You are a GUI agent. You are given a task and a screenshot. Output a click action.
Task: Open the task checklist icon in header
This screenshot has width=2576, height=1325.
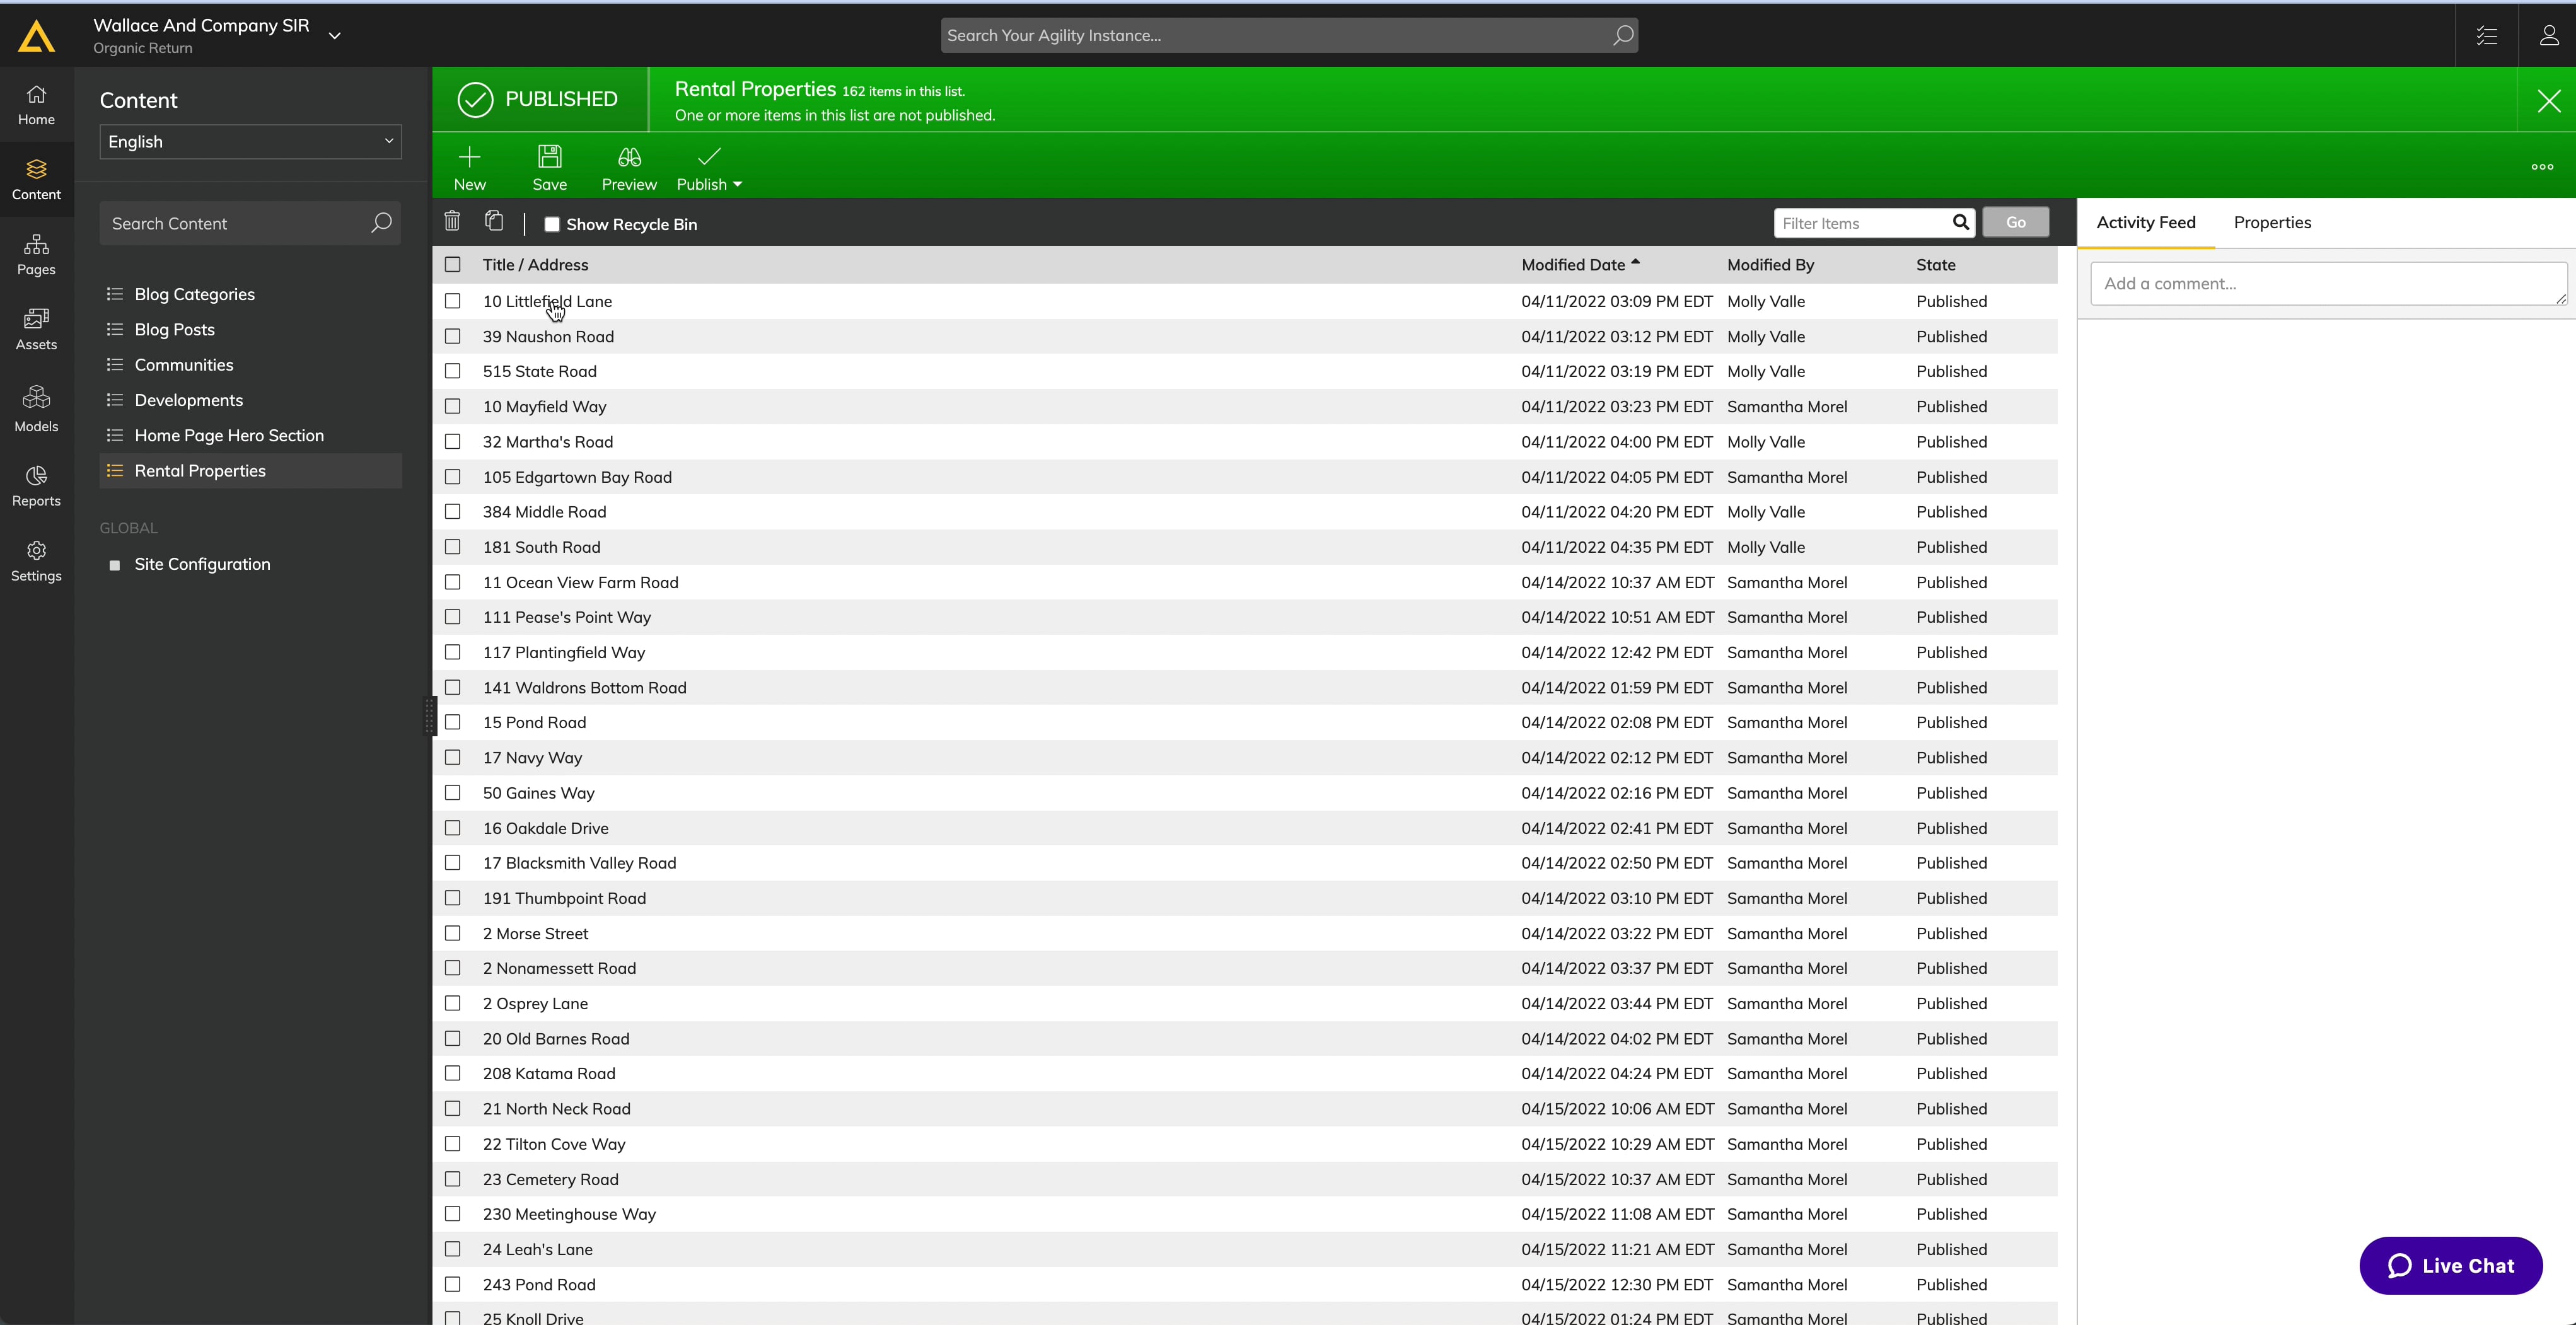(2486, 35)
